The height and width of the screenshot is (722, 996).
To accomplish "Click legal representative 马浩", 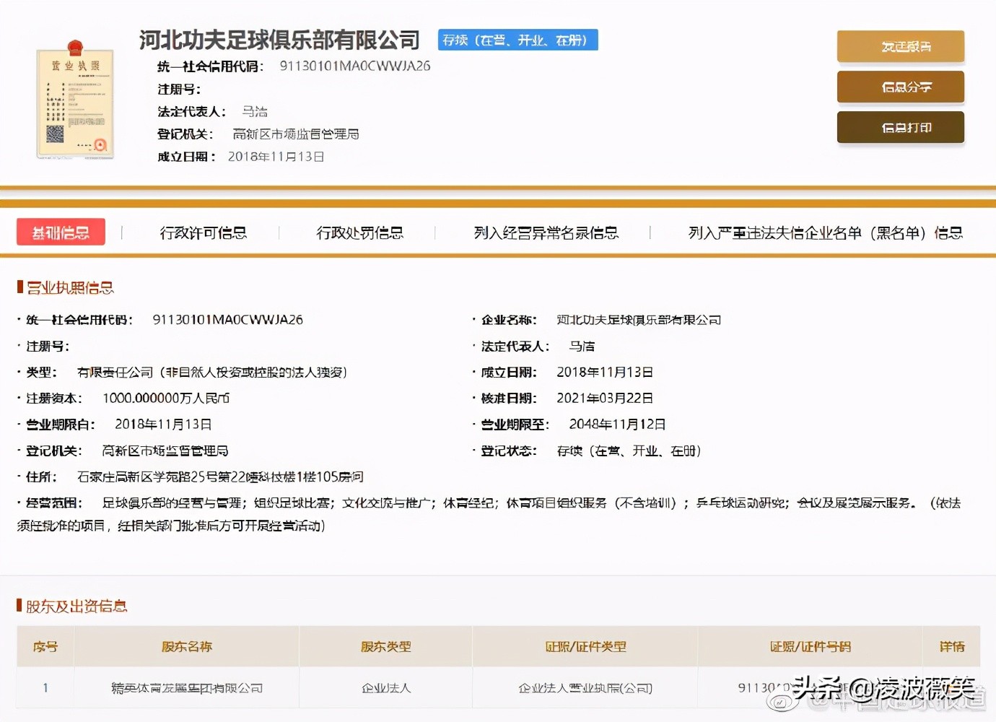I will [x=257, y=111].
